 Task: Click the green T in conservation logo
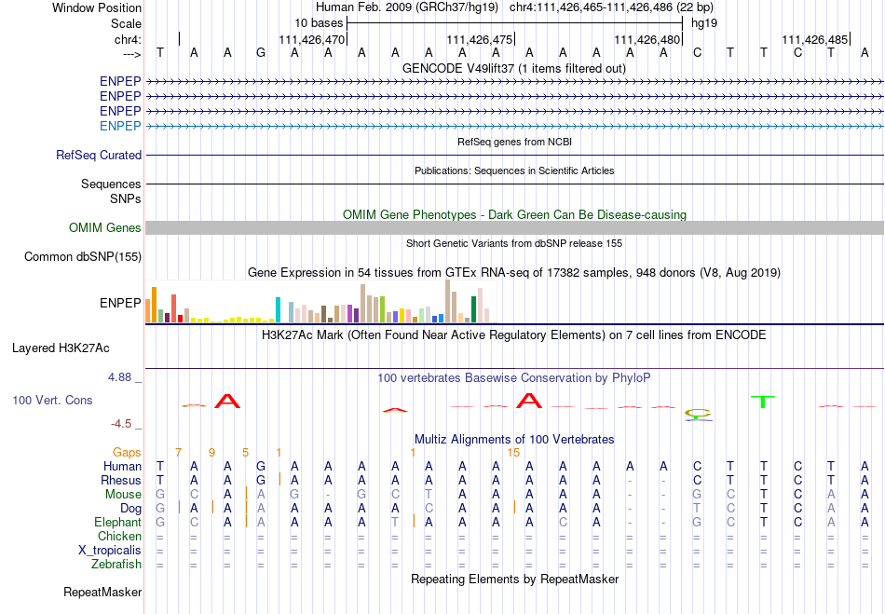pyautogui.click(x=763, y=402)
